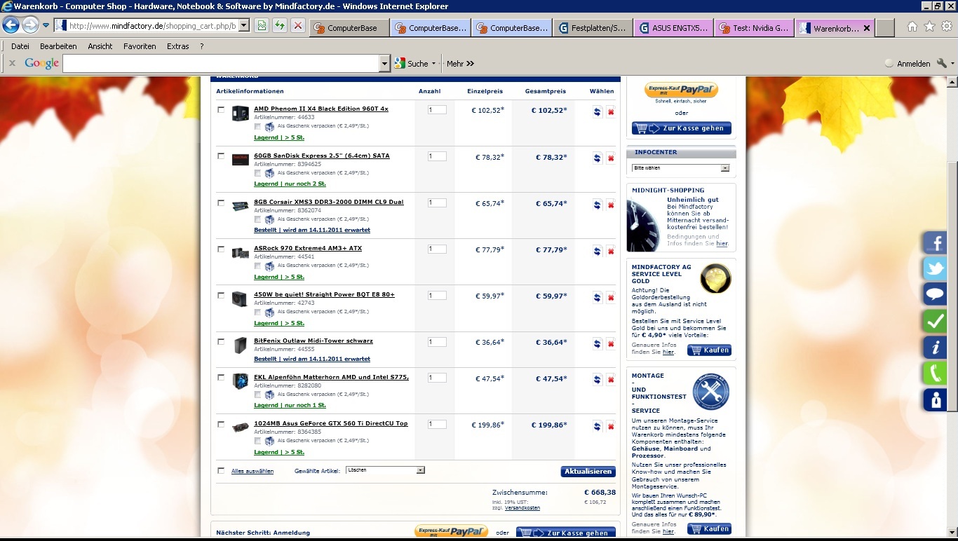Close the Google toolbar with the x

click(x=12, y=63)
